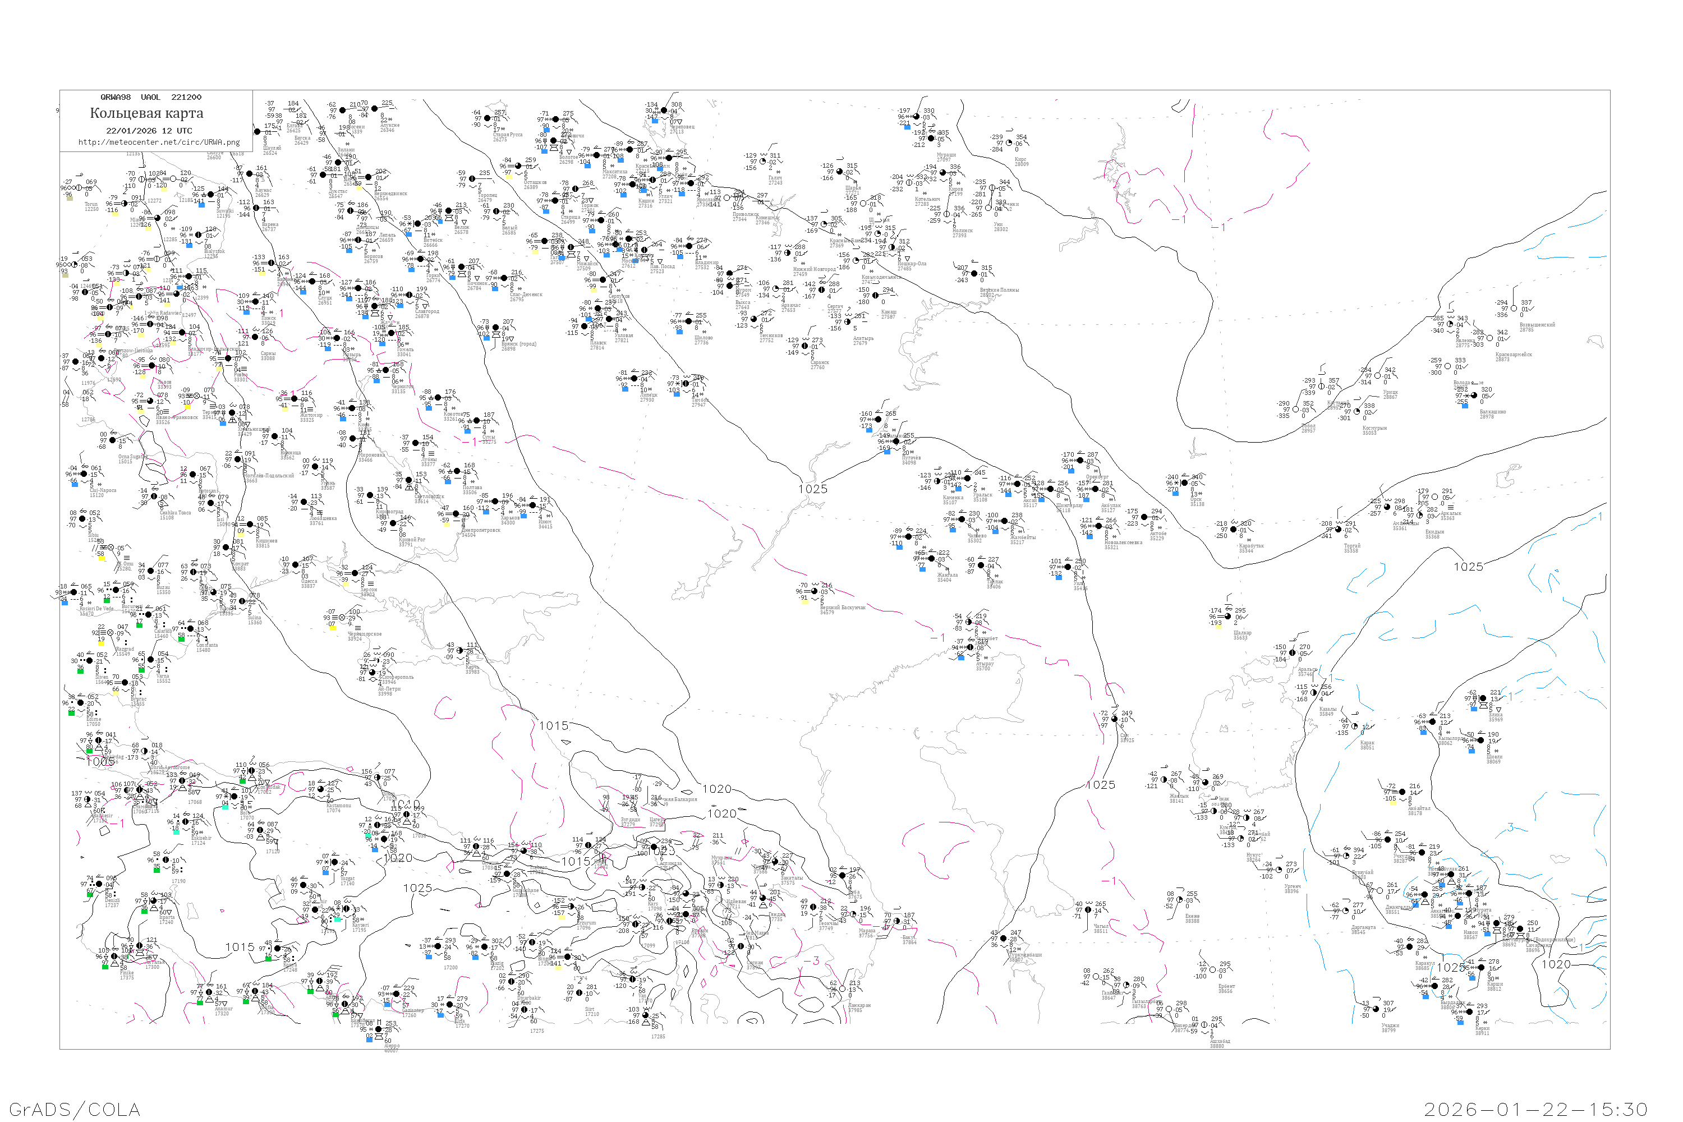Click the Брянск (город) station marker

click(x=495, y=328)
